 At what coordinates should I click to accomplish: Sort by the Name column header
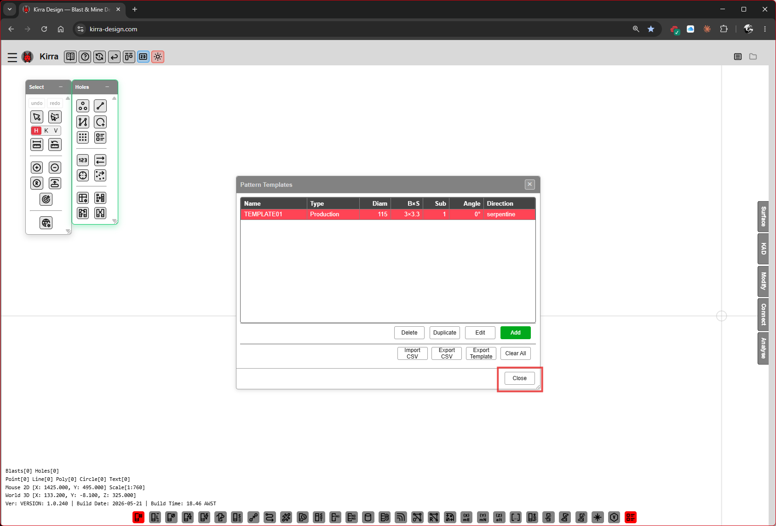point(274,203)
